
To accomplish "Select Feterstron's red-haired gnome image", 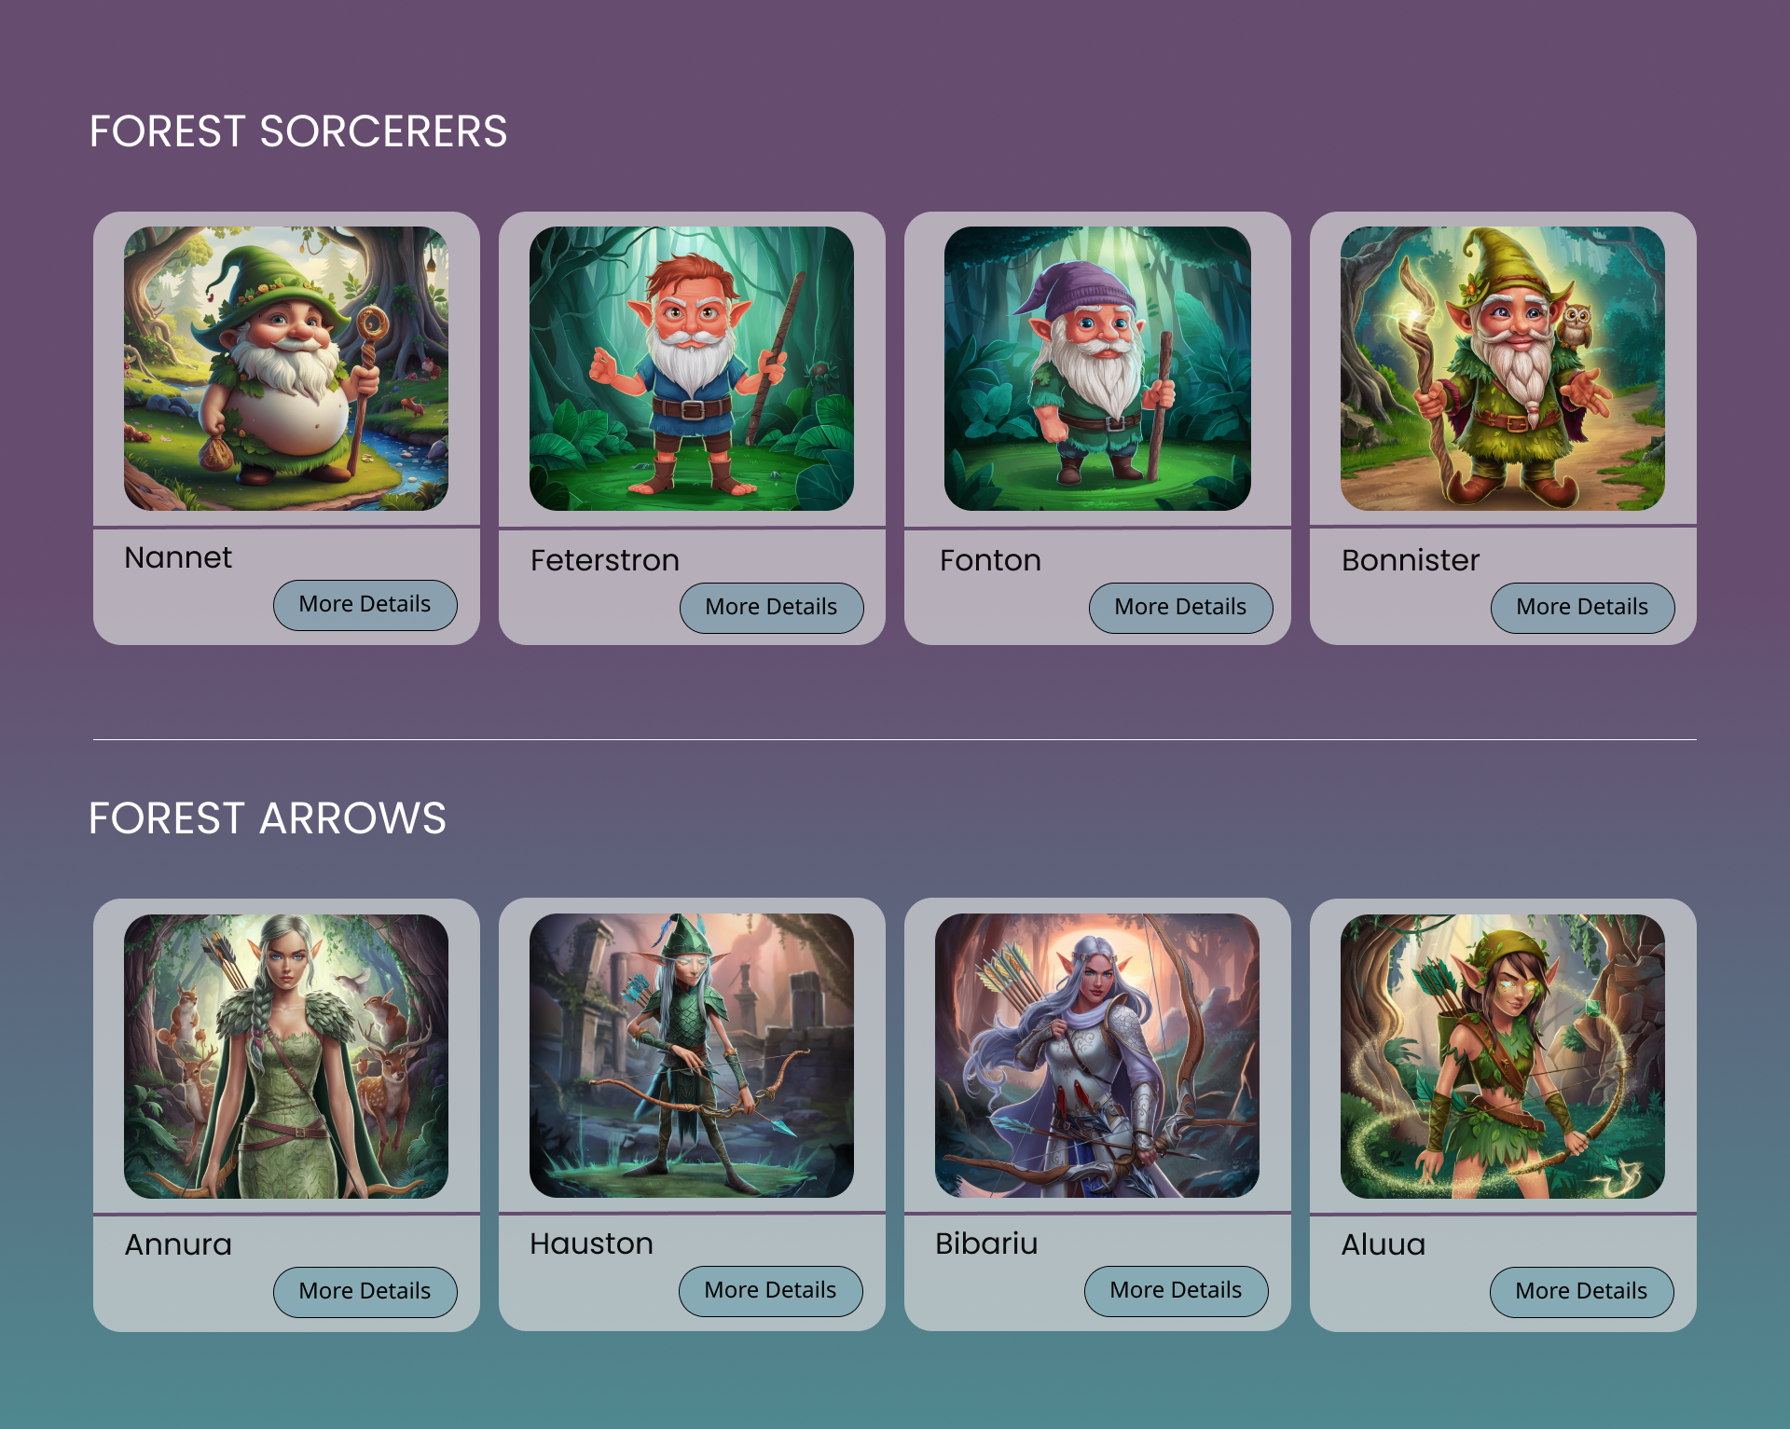I will (x=692, y=368).
